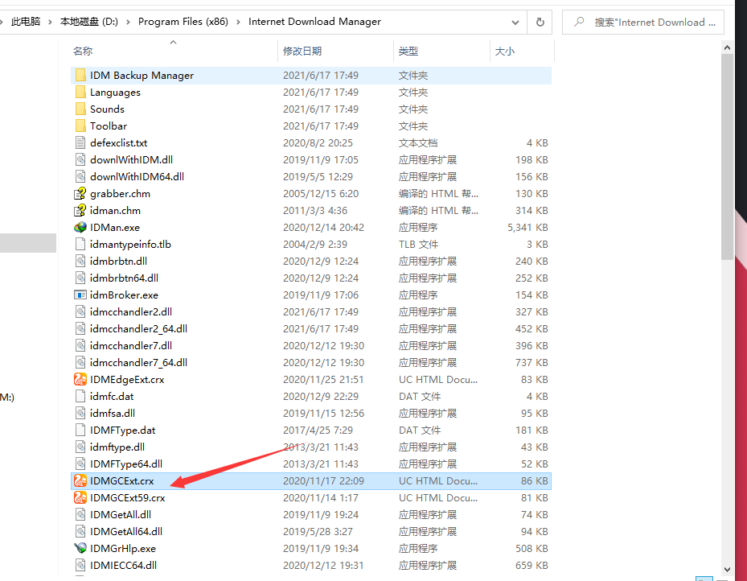
Task: Expand chevron next to Program Files (x86)
Action: (239, 22)
